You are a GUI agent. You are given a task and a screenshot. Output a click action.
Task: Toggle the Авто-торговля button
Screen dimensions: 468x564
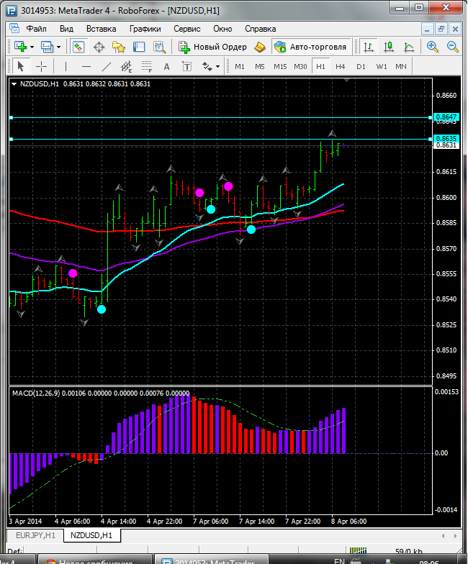tap(310, 47)
